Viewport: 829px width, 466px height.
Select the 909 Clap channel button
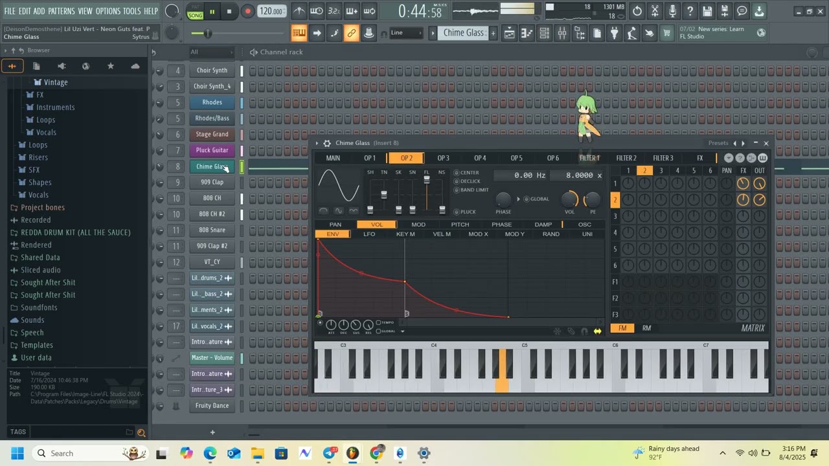coord(212,182)
